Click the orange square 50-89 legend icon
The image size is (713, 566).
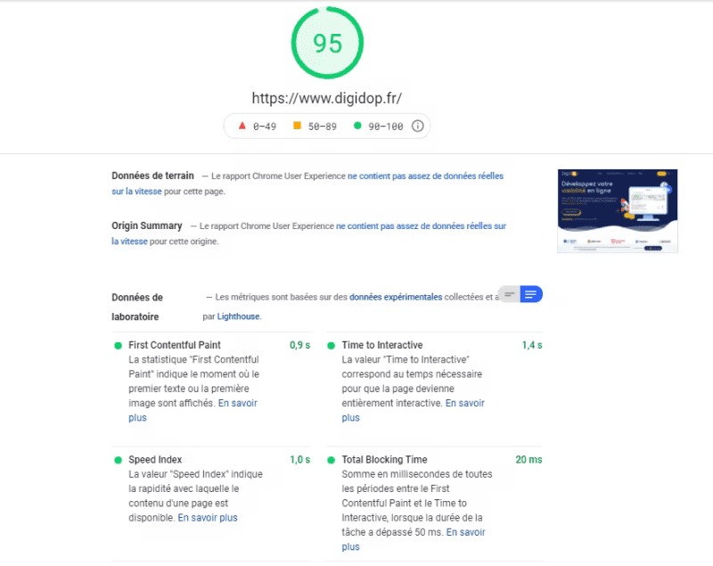pyautogui.click(x=297, y=126)
